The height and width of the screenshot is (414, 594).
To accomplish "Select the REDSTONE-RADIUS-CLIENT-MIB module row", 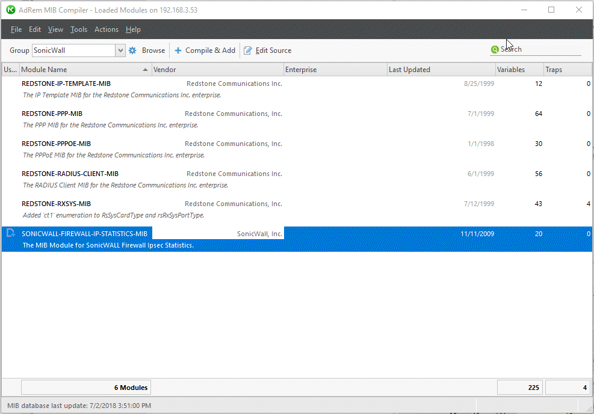I will click(297, 179).
